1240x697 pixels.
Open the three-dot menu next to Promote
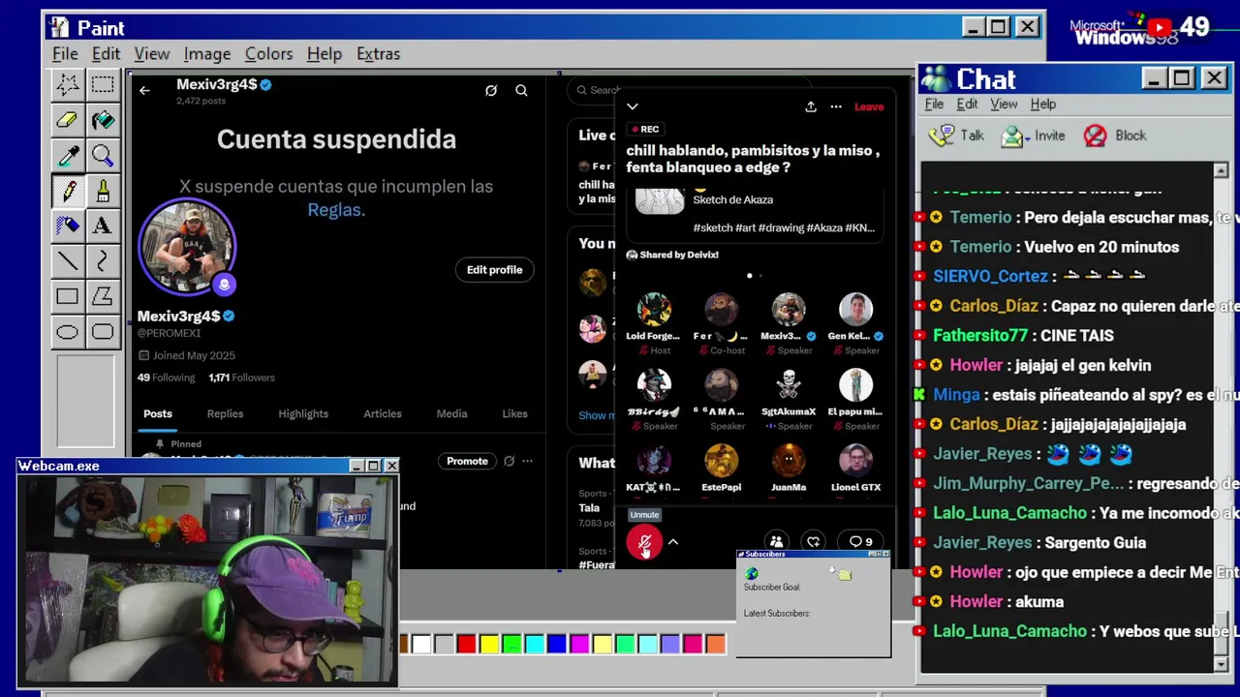[x=527, y=461]
